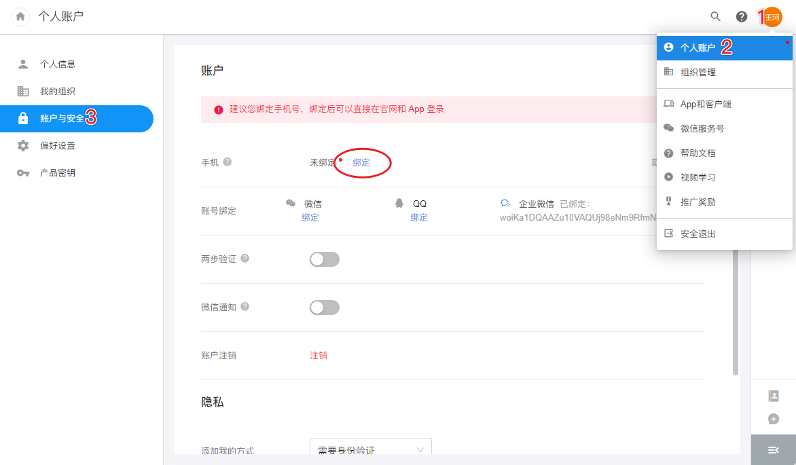796x465 pixels.
Task: Click the contacts icon in right sidebar
Action: (x=773, y=396)
